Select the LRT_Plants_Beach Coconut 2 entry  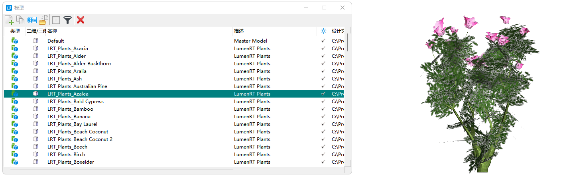80,139
